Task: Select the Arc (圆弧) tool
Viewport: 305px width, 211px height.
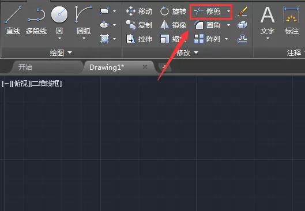Action: 84,20
